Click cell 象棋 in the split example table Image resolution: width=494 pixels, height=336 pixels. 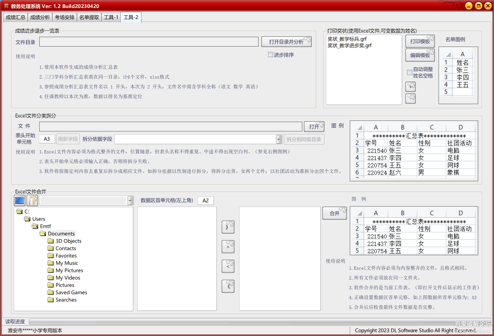453,172
